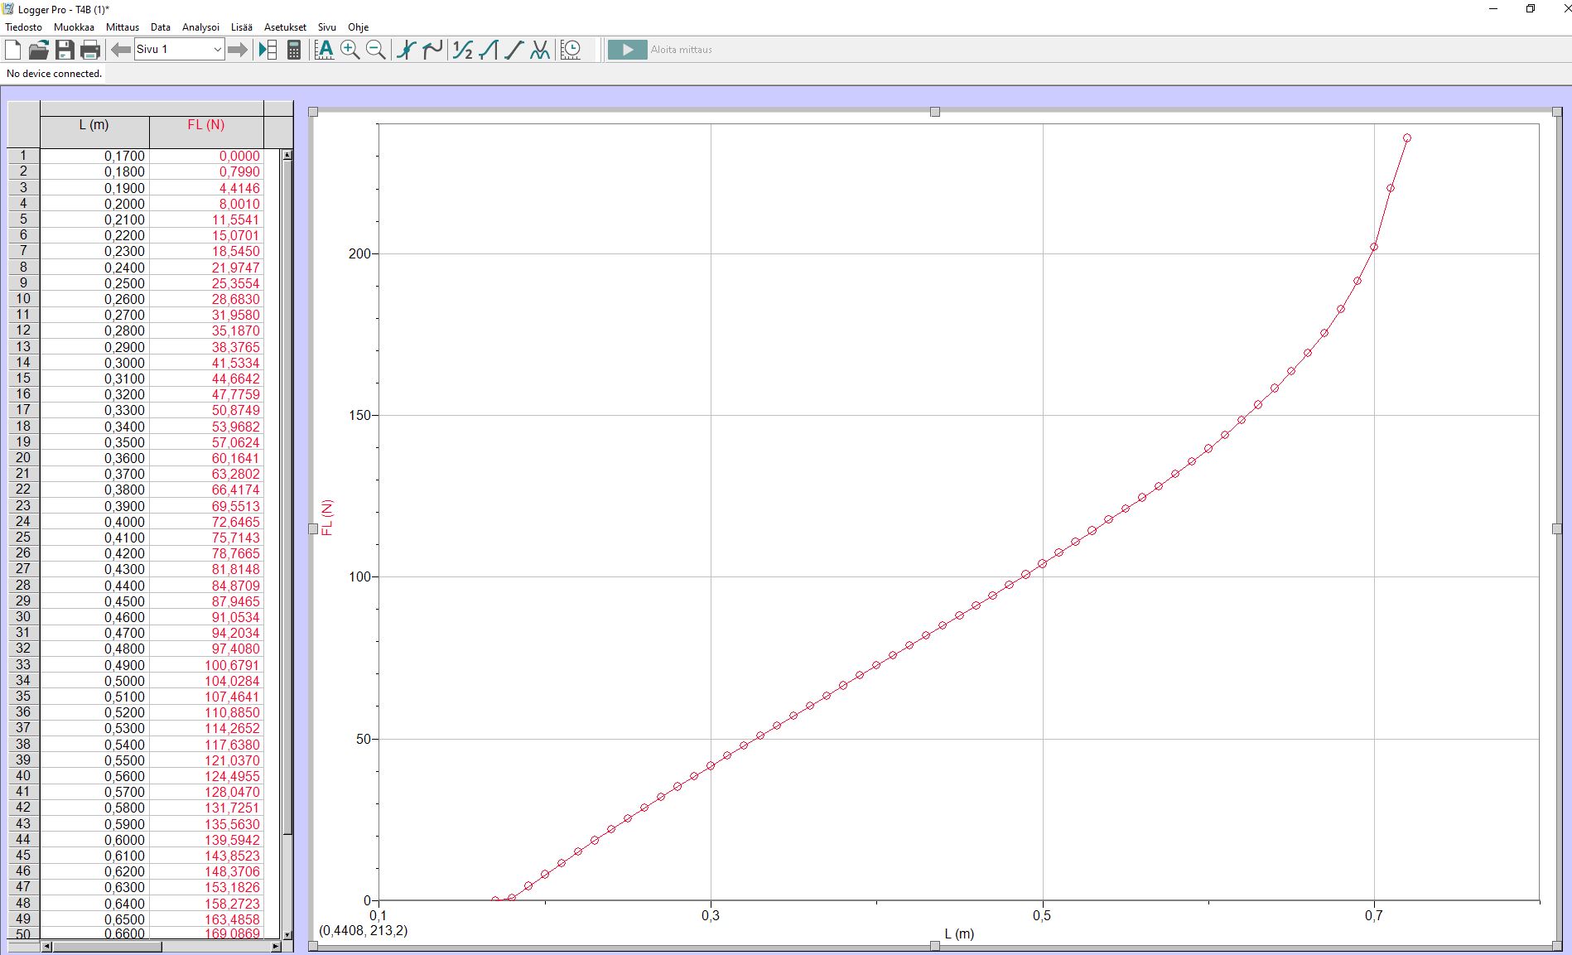Zoom in on the graph with the magnifier plus
Screen dimensions: 1572x955
[350, 50]
